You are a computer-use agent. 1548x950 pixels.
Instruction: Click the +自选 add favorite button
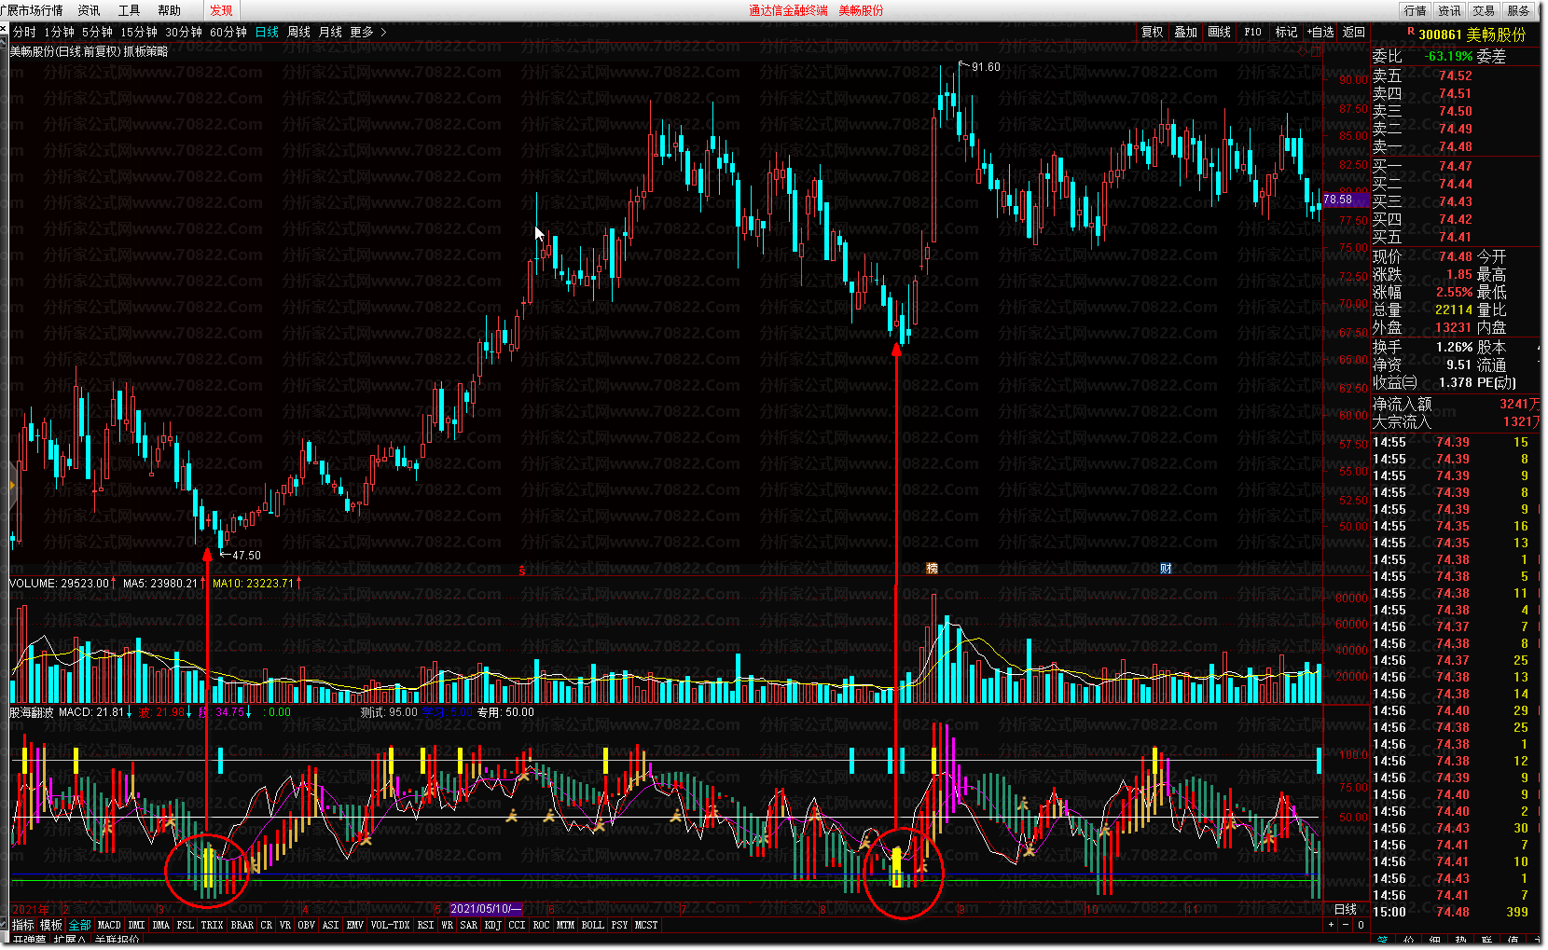pyautogui.click(x=1320, y=32)
